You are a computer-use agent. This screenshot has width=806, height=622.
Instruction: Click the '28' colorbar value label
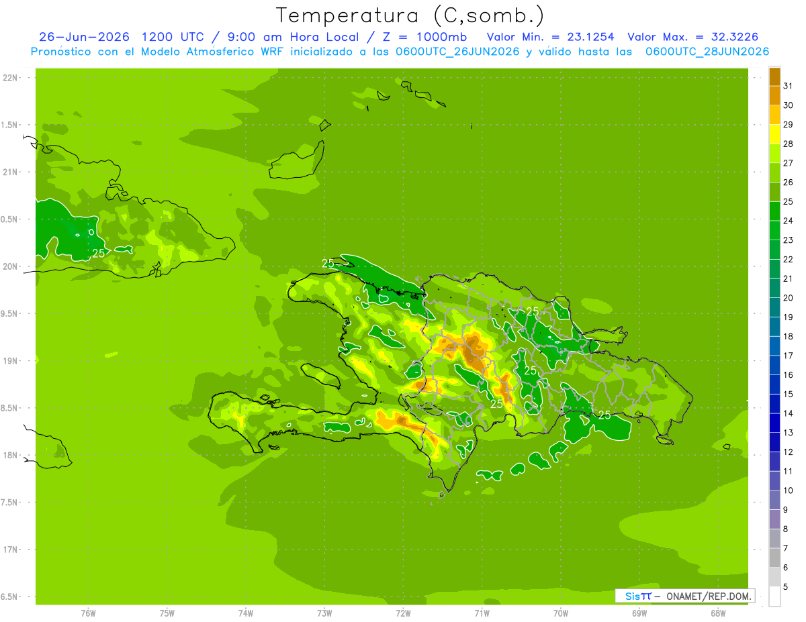coord(788,144)
